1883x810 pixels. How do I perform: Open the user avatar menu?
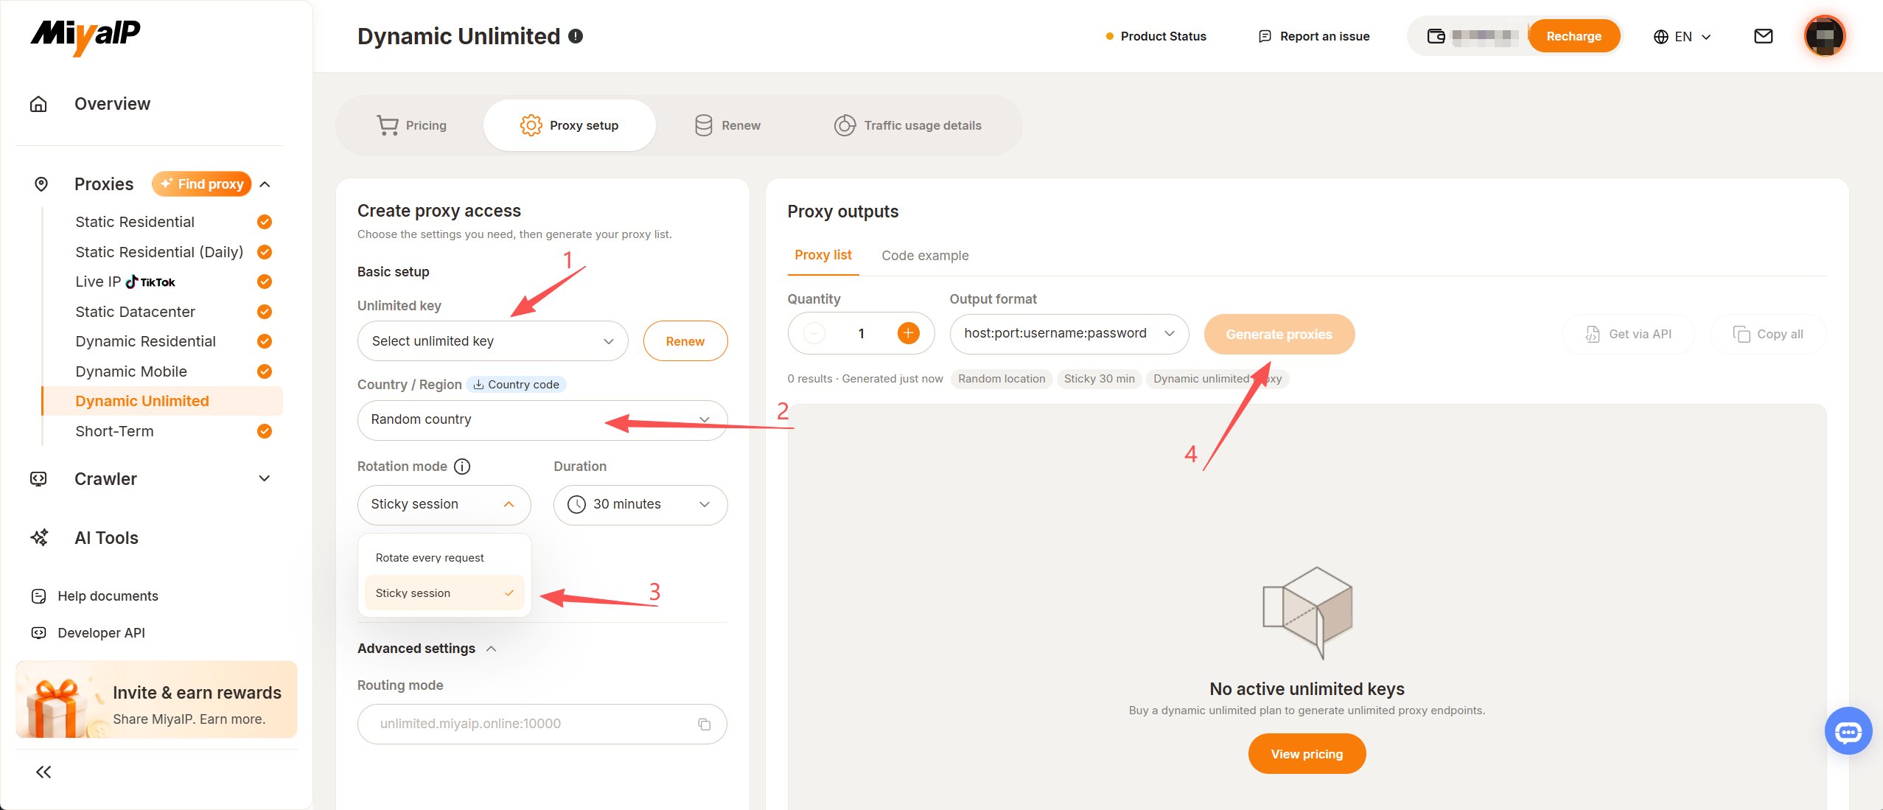[1824, 35]
